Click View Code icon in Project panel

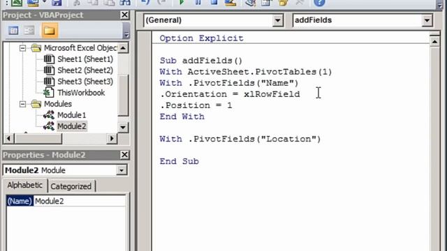[x=13, y=30]
